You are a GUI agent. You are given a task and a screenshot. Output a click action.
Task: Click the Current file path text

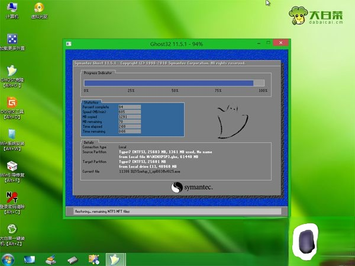click(x=150, y=171)
